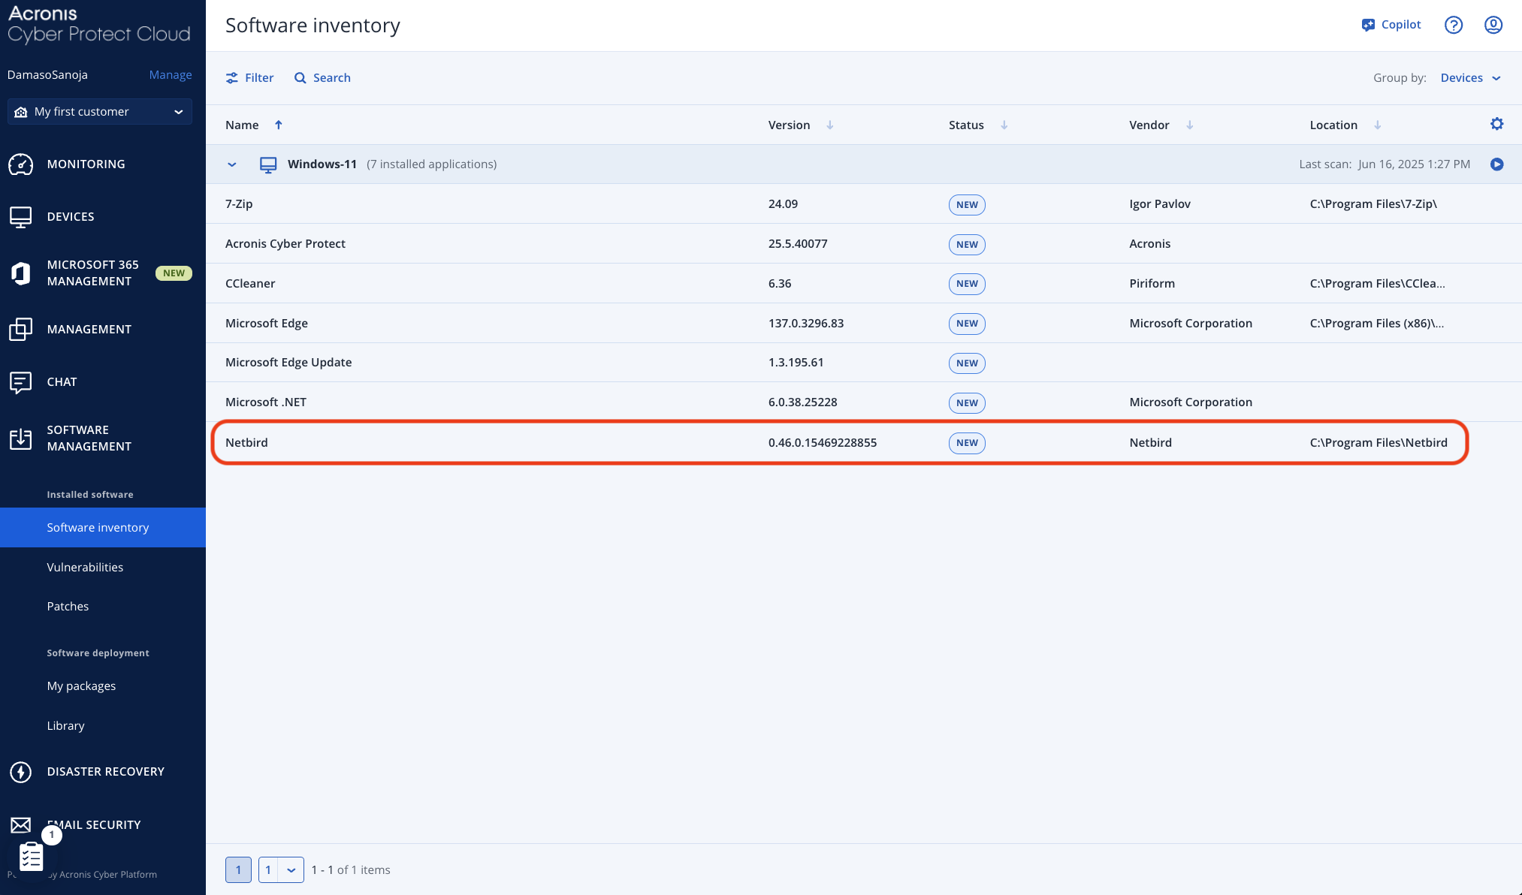Click version 137.0.3296.83 cell
This screenshot has width=1522, height=895.
pyautogui.click(x=805, y=323)
